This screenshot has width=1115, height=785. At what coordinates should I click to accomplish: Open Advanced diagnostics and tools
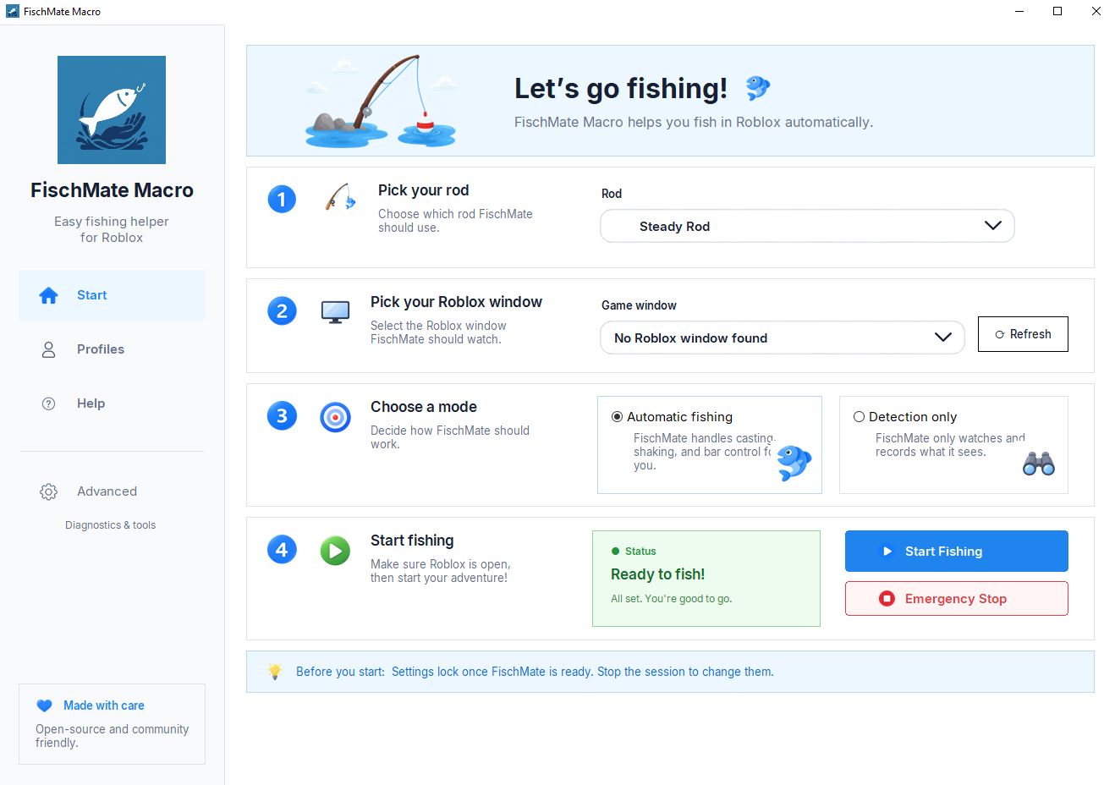(x=112, y=491)
